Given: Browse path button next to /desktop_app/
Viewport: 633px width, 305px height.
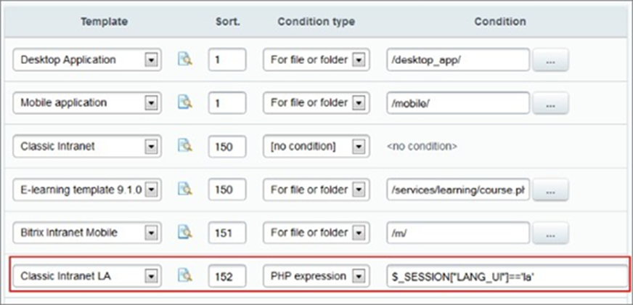Looking at the screenshot, I should [550, 60].
